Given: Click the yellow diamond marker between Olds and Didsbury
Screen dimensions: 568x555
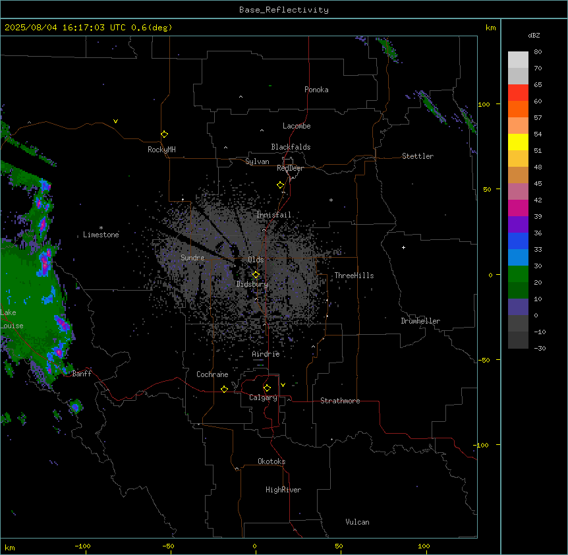Looking at the screenshot, I should (256, 275).
